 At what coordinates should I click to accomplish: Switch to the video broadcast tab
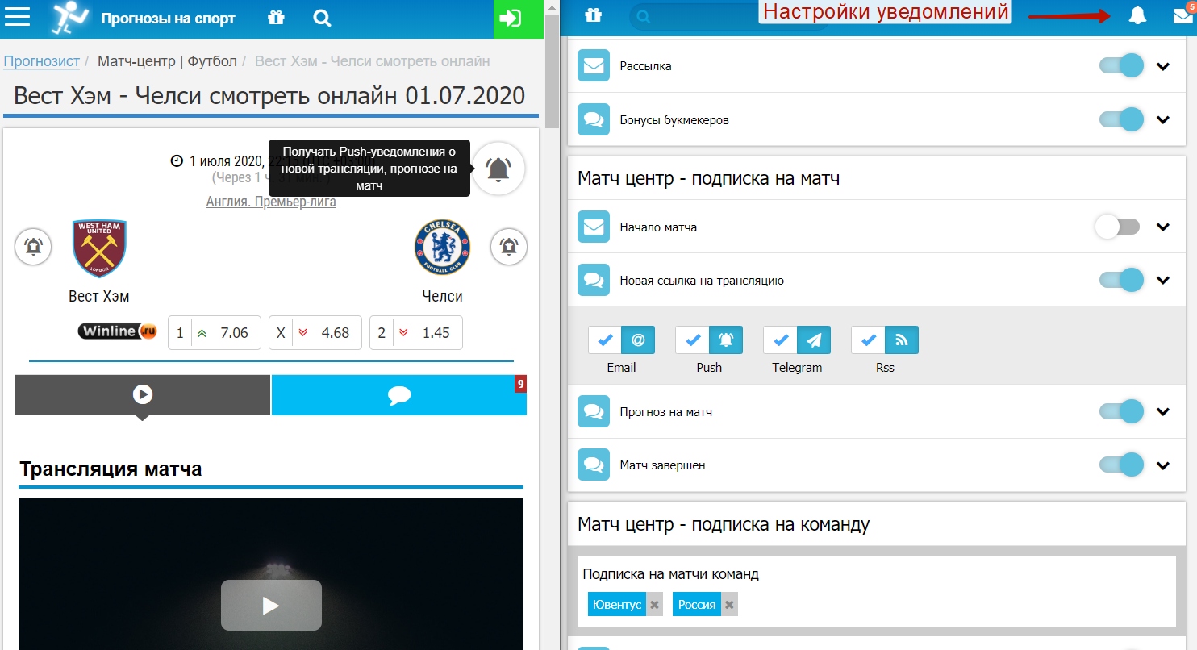click(143, 395)
